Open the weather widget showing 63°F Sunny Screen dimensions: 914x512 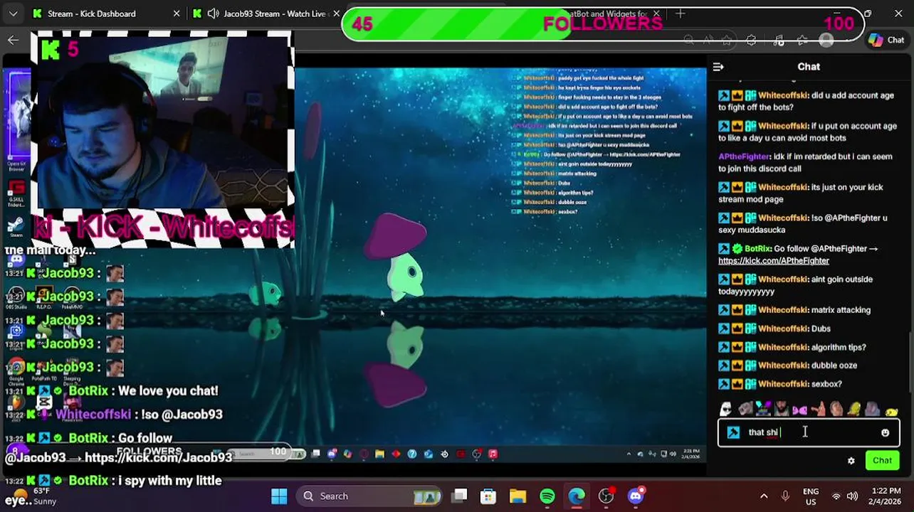click(30, 496)
